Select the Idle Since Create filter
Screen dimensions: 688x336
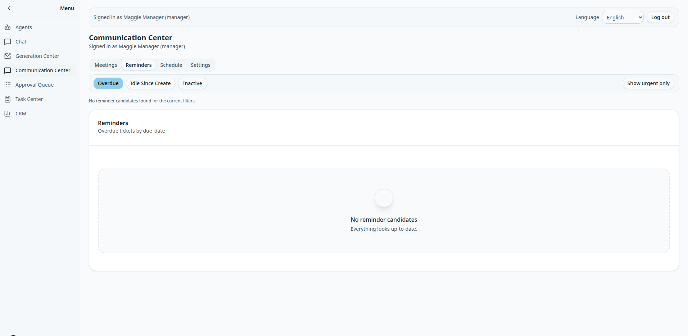click(x=150, y=83)
